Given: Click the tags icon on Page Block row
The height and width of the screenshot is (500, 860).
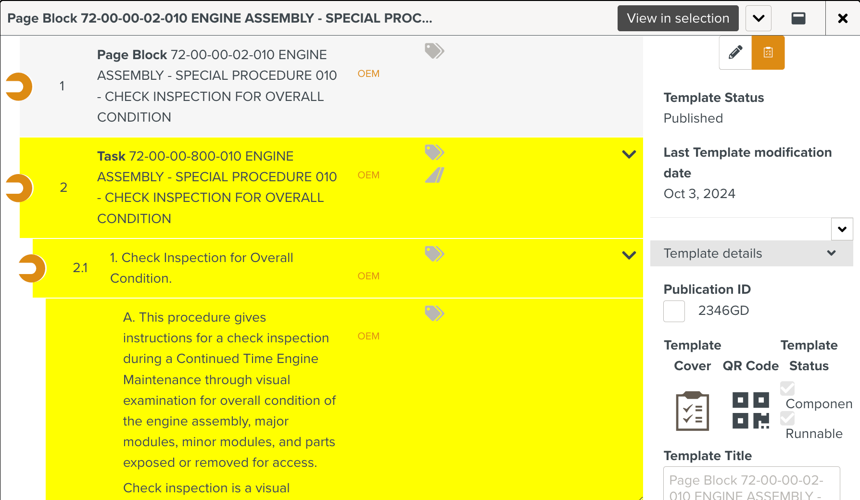Looking at the screenshot, I should [x=434, y=50].
